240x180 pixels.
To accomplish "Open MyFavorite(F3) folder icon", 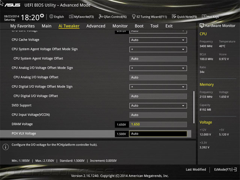I will point(71,16).
